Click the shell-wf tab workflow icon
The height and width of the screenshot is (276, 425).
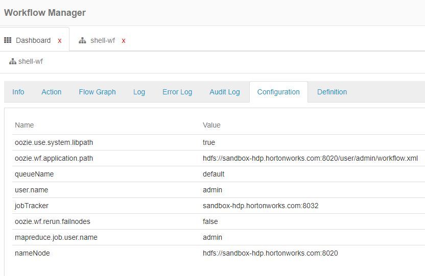pos(82,40)
